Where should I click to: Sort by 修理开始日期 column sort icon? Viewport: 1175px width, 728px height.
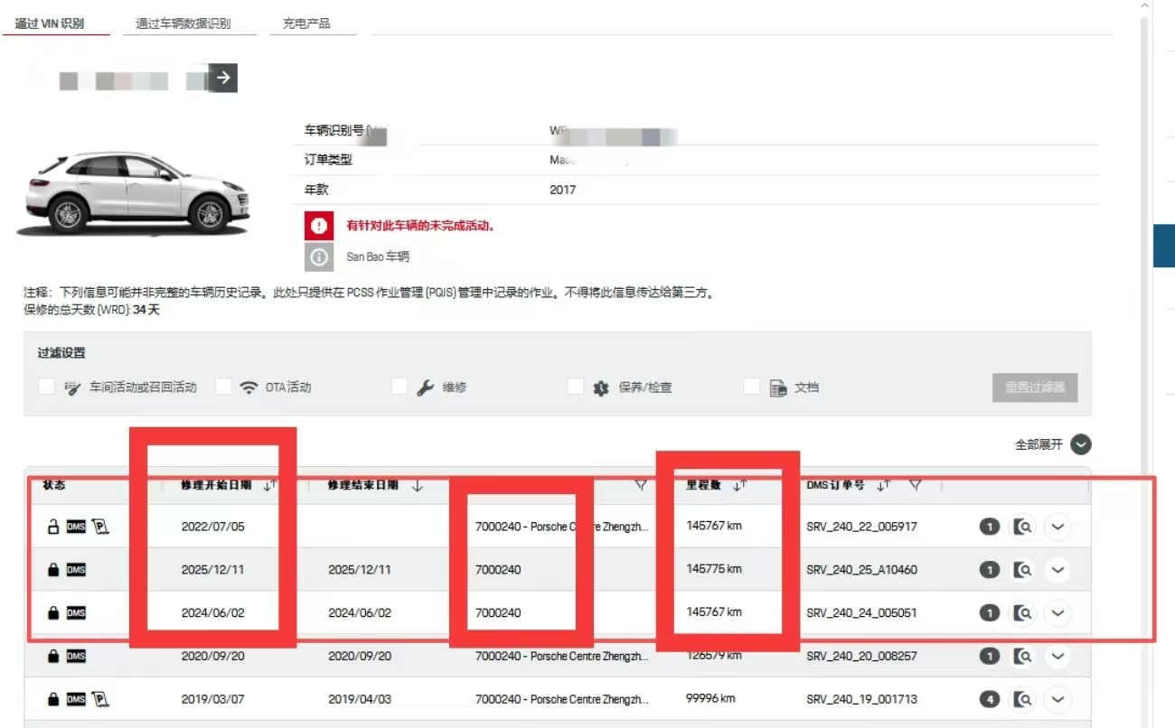click(269, 486)
